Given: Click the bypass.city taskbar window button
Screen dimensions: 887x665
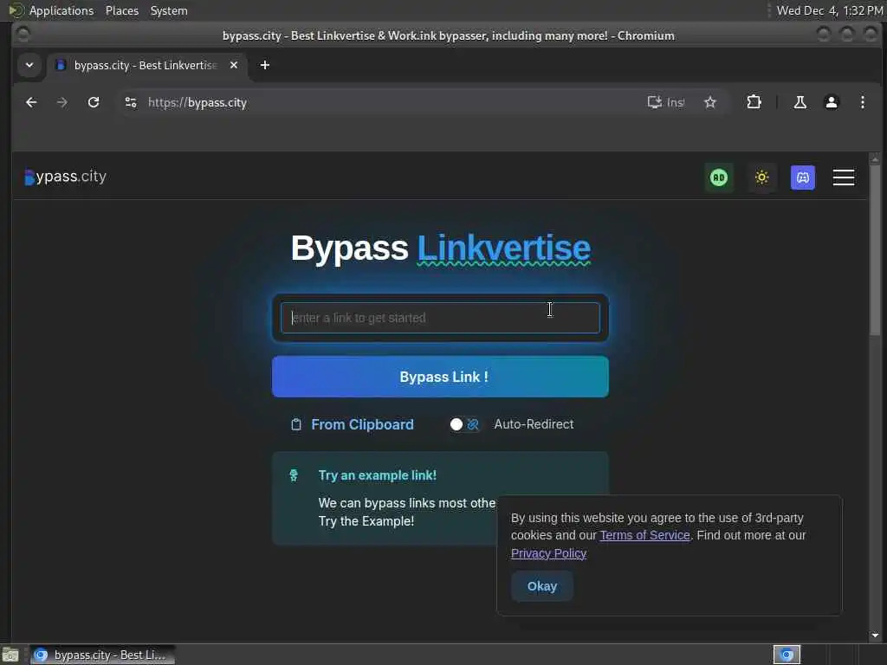Looking at the screenshot, I should [102, 655].
